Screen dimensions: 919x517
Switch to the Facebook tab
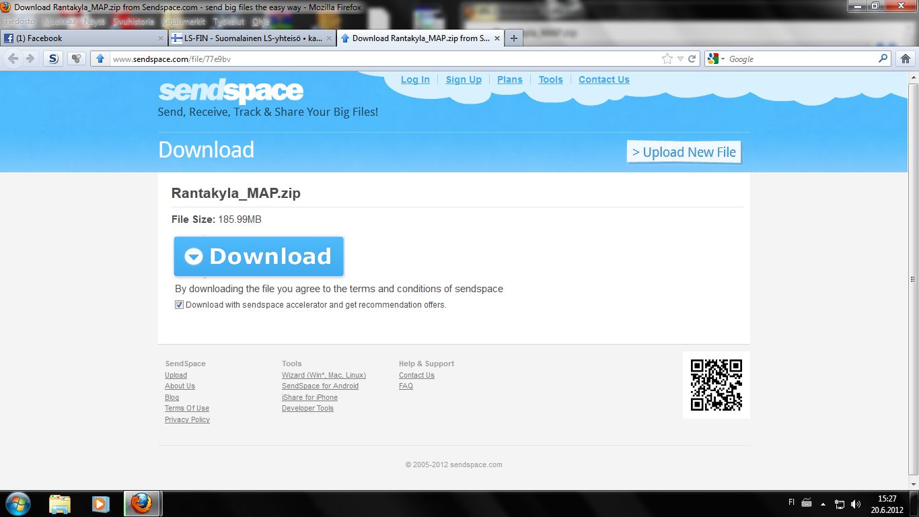pyautogui.click(x=83, y=38)
